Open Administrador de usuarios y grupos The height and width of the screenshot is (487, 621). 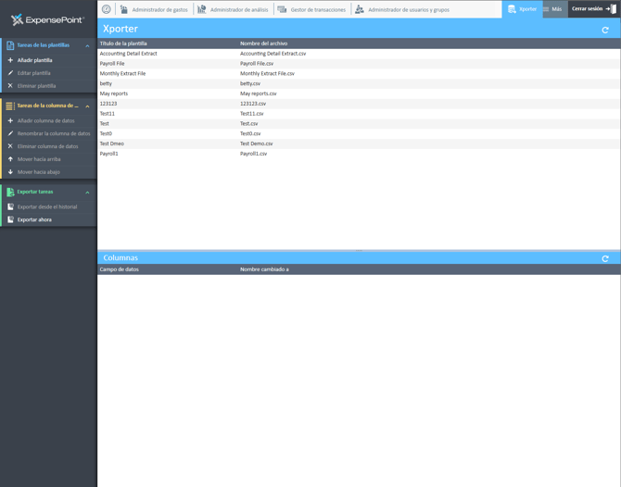click(x=402, y=9)
